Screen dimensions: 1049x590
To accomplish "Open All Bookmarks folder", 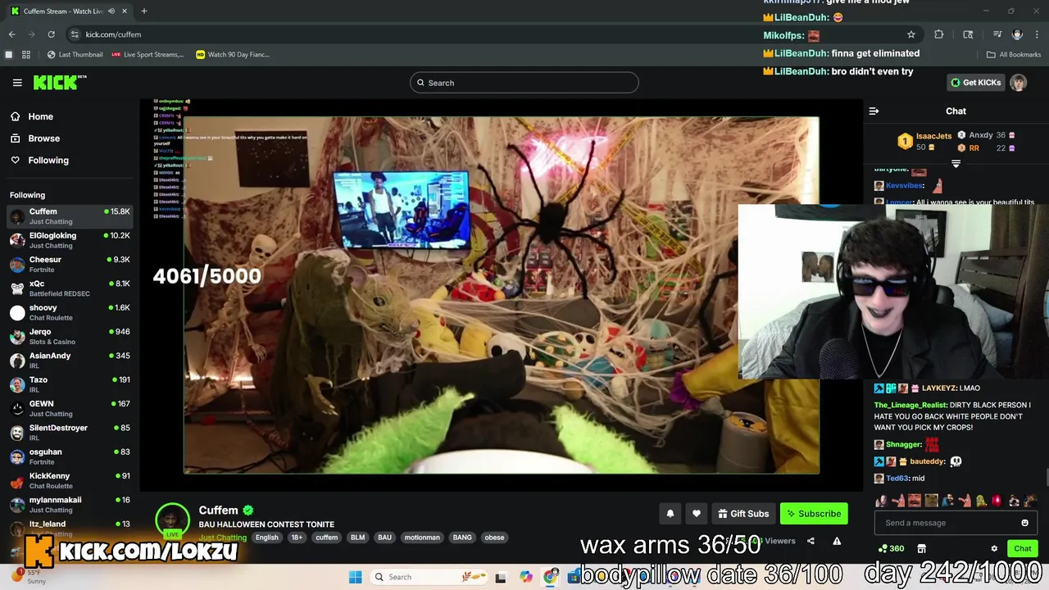I will pos(1014,55).
